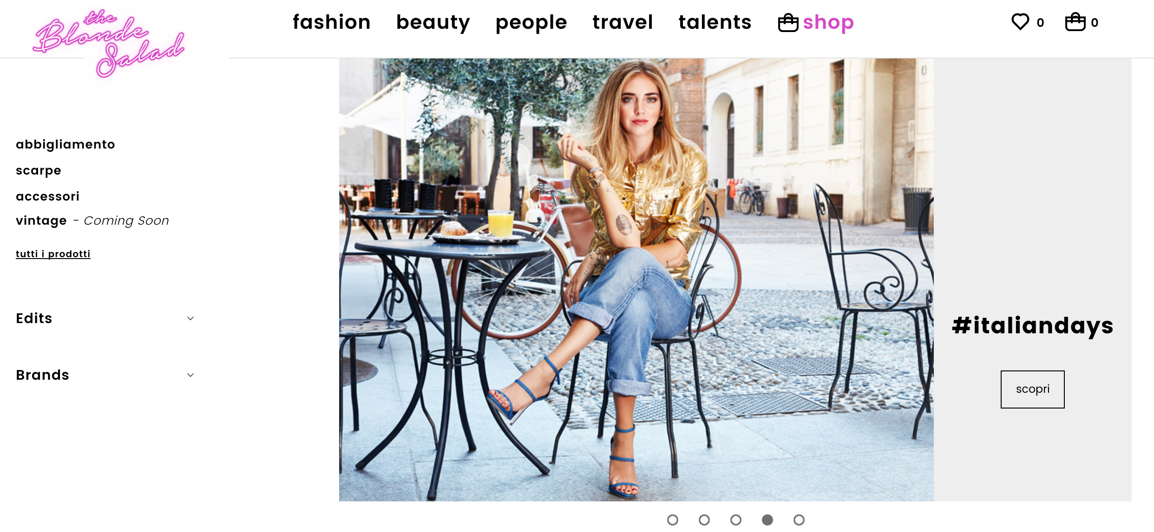View tutti i prodotti link

(x=53, y=254)
